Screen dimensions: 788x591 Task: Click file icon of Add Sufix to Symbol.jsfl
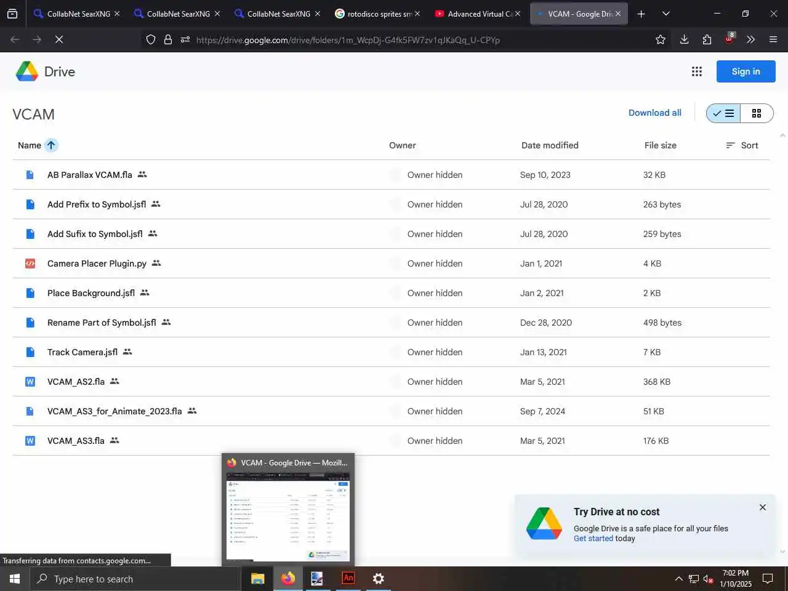pyautogui.click(x=30, y=234)
